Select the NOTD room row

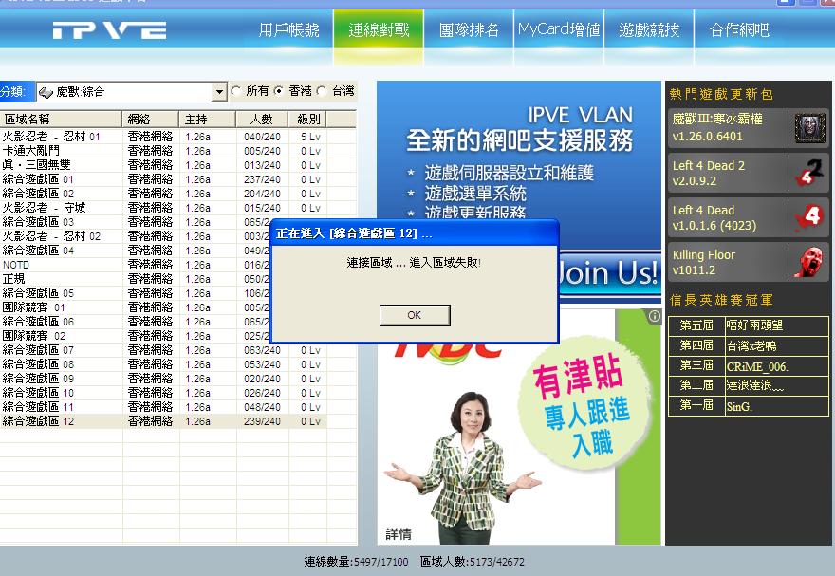pyautogui.click(x=136, y=265)
